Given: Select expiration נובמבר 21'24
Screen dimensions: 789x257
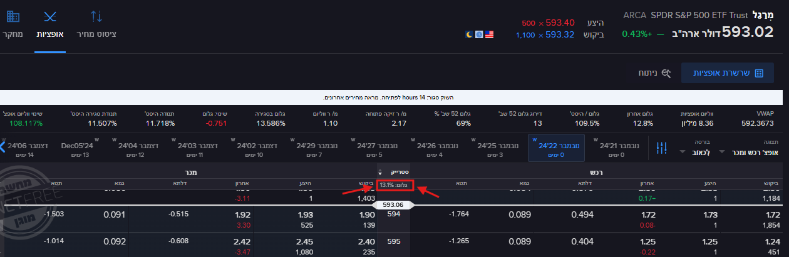Looking at the screenshot, I should (616, 149).
